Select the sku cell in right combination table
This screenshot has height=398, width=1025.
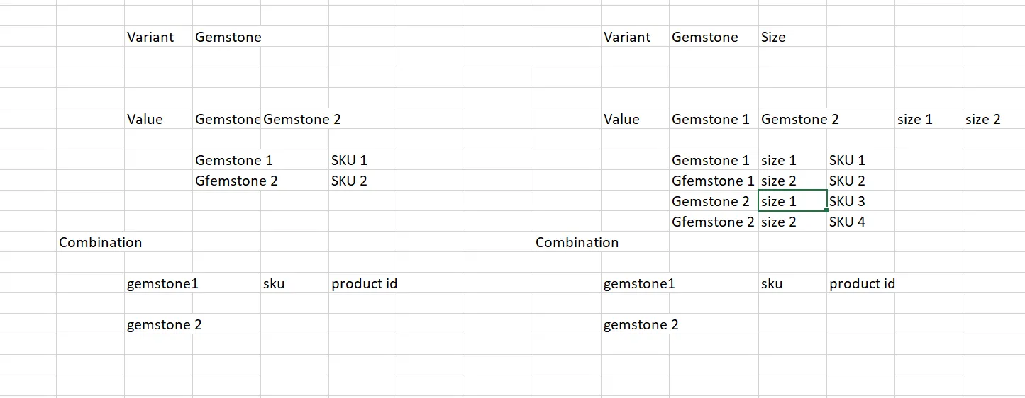point(772,284)
